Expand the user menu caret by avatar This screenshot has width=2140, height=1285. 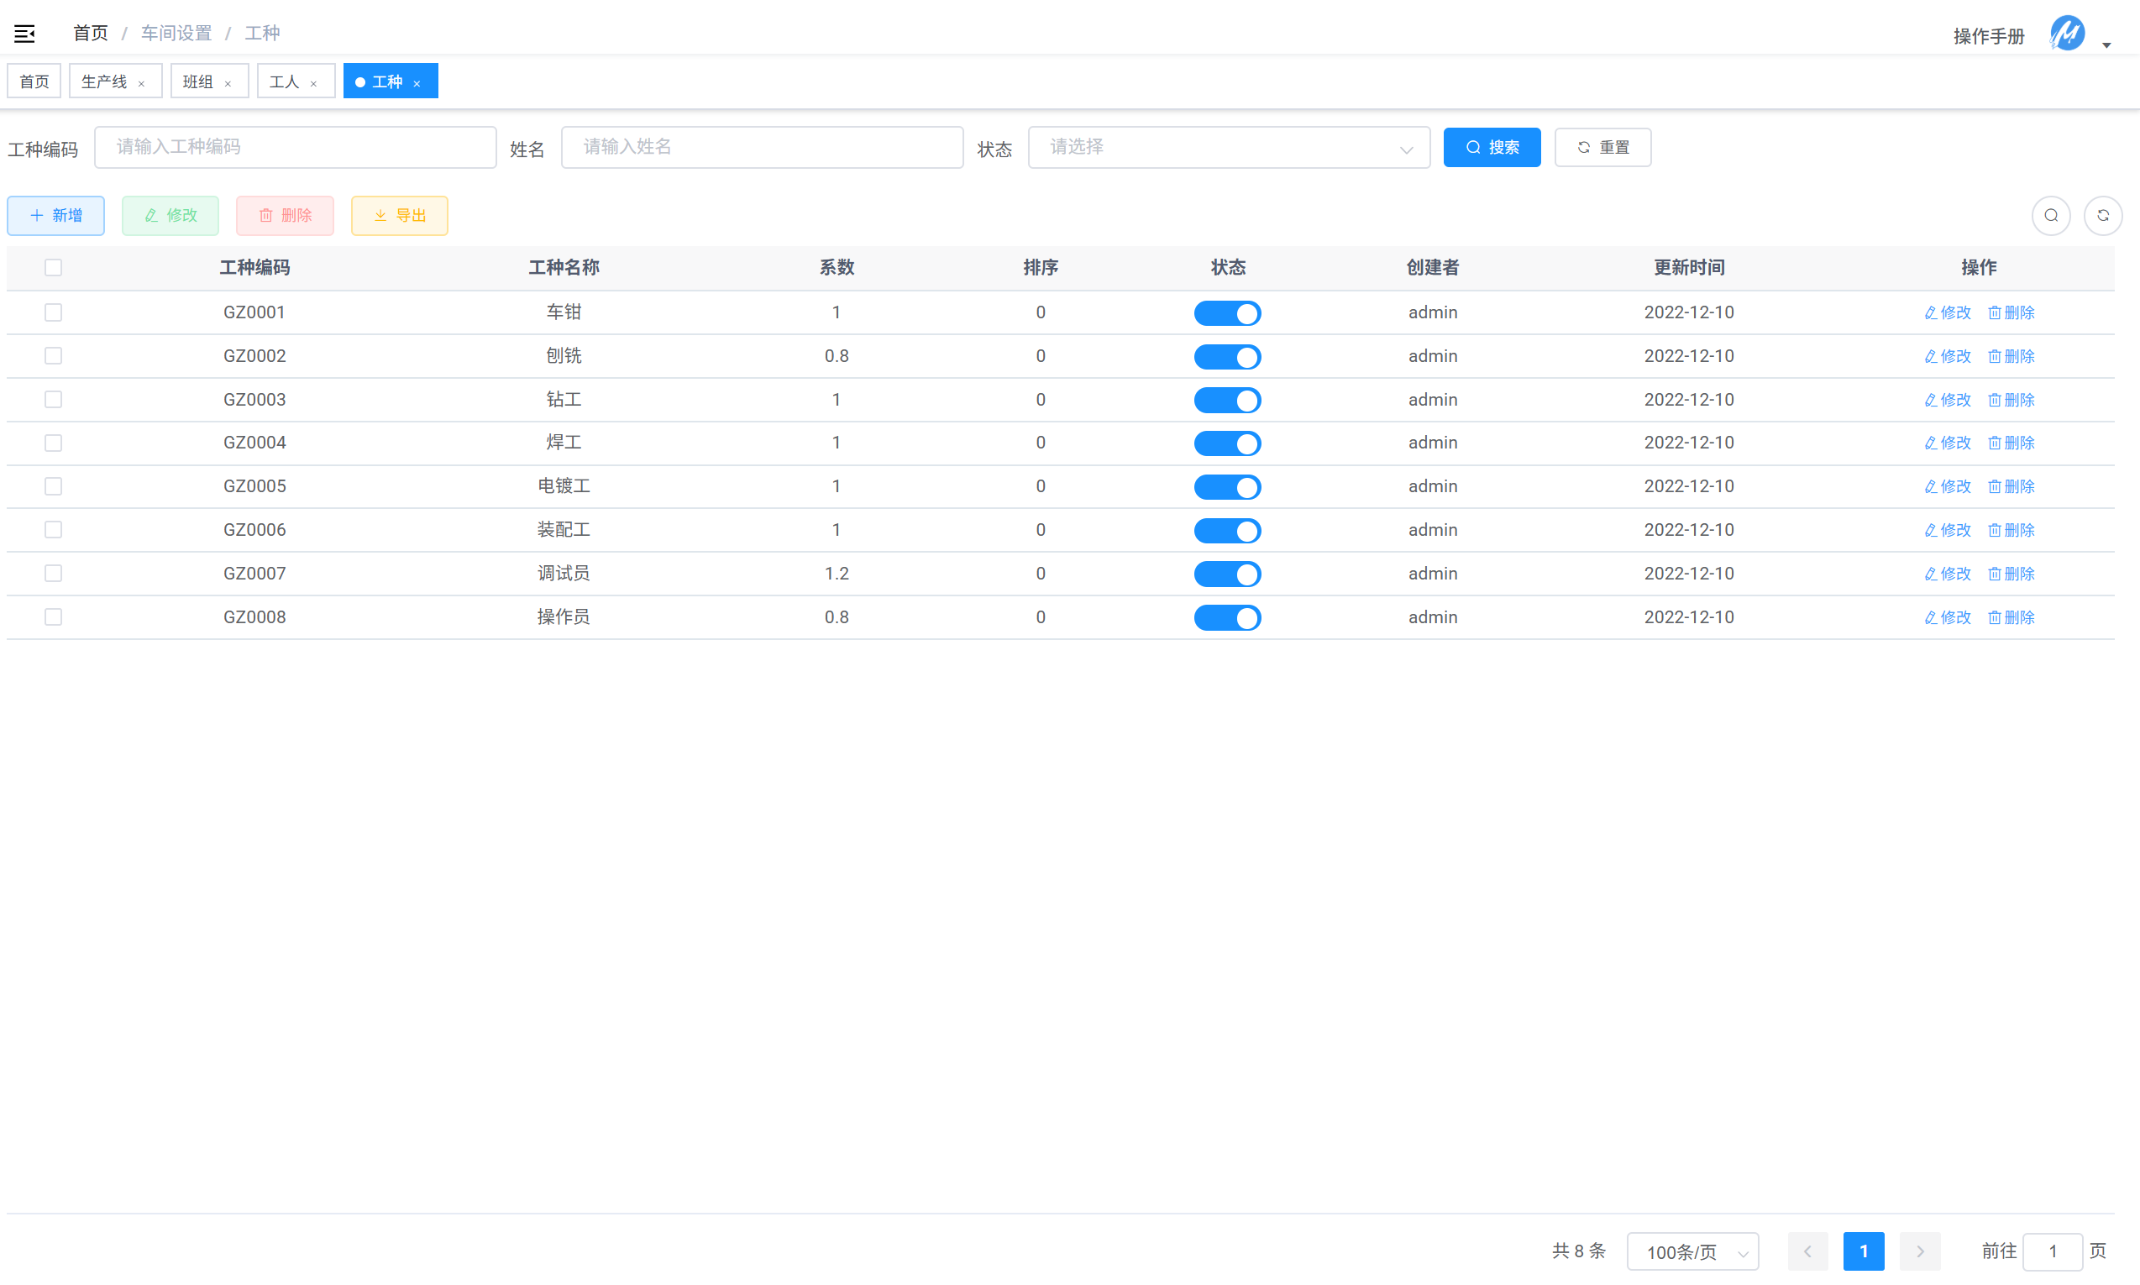pos(2106,45)
